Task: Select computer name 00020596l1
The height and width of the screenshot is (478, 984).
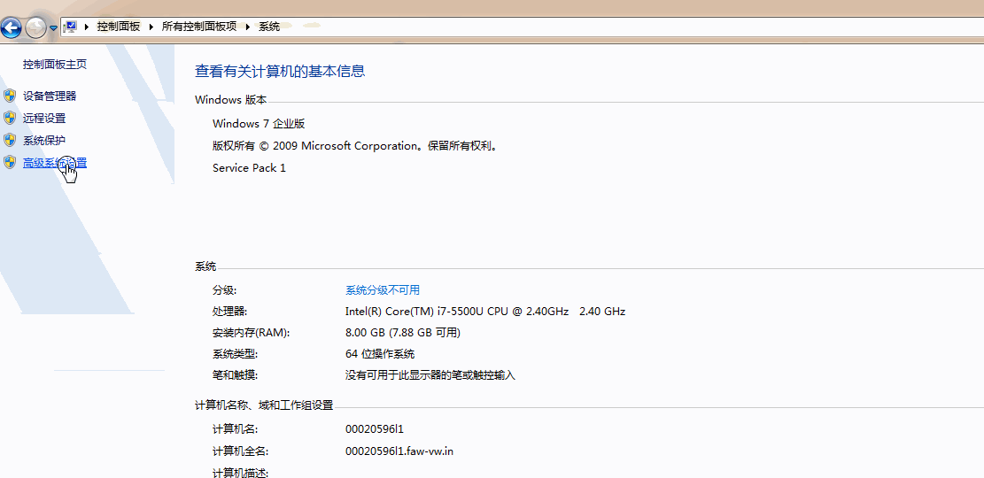Action: [x=374, y=429]
